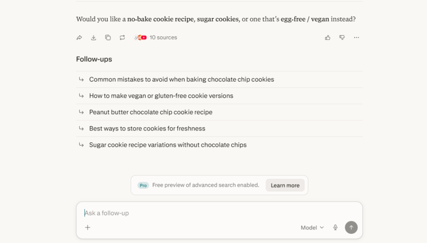
Task: Focus the Ask a follow-up input field
Action: (219, 213)
